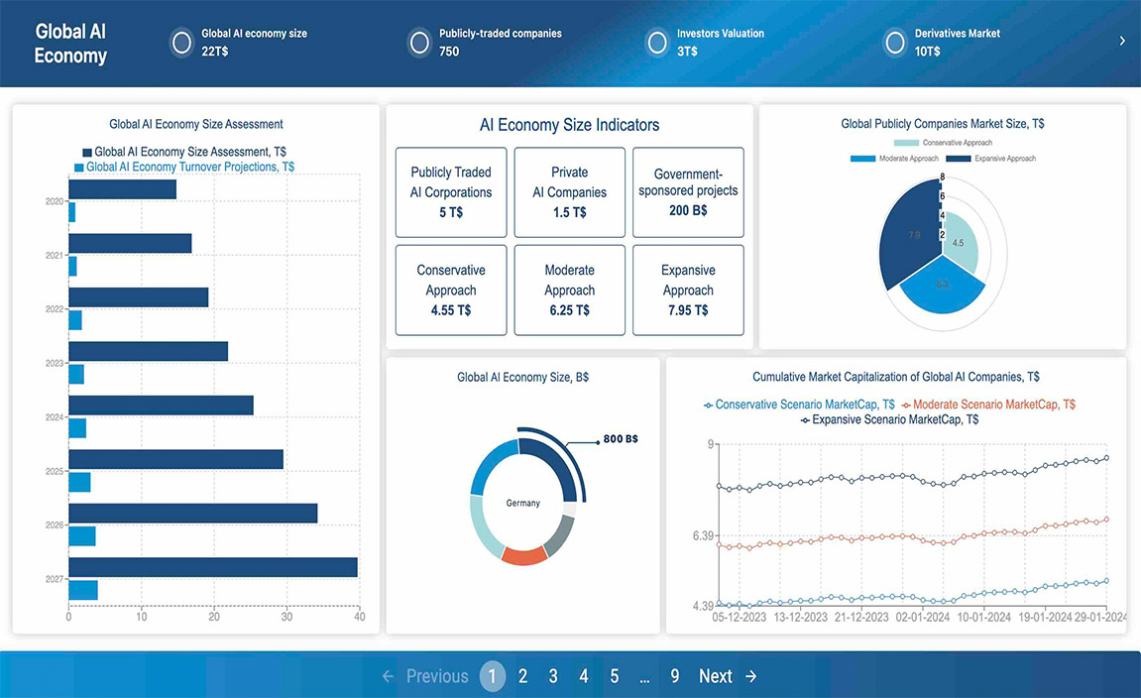
Task: Open the Publicly Traded AI Corporations card
Action: 451,192
